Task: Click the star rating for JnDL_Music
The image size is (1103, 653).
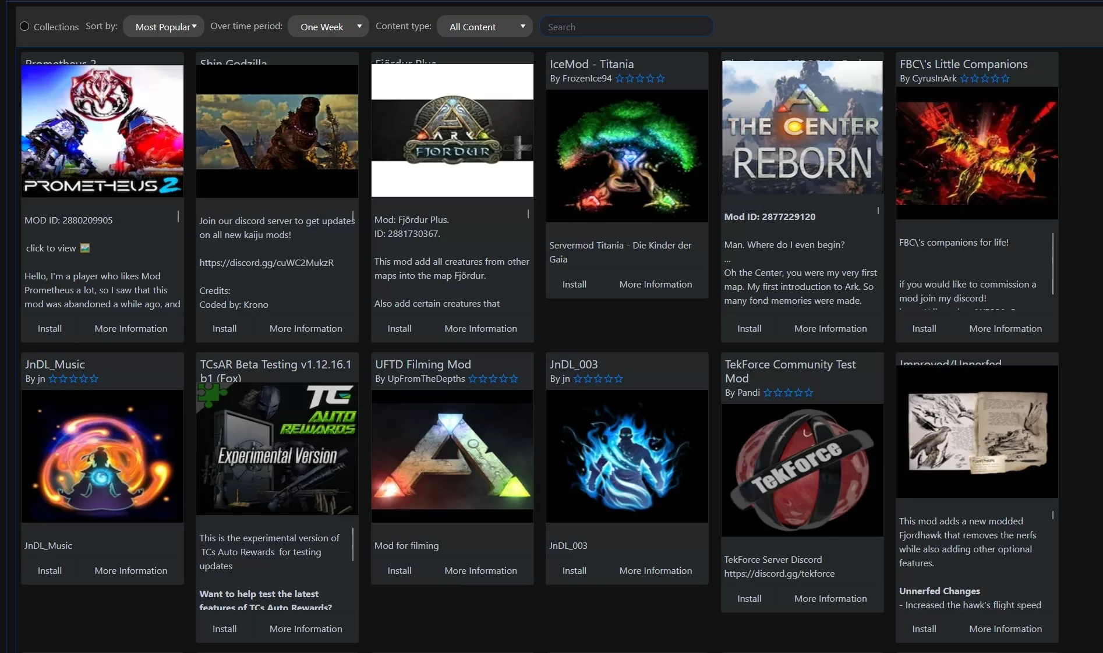Action: [73, 379]
